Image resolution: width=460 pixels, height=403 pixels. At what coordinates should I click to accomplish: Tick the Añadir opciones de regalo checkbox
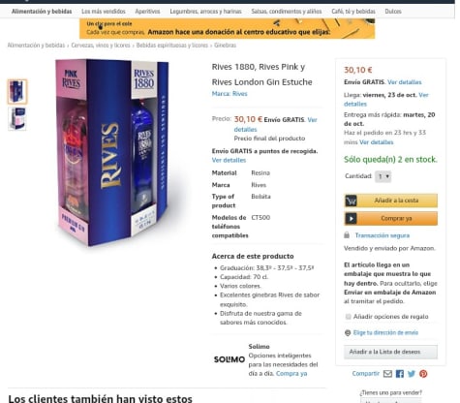click(x=348, y=317)
